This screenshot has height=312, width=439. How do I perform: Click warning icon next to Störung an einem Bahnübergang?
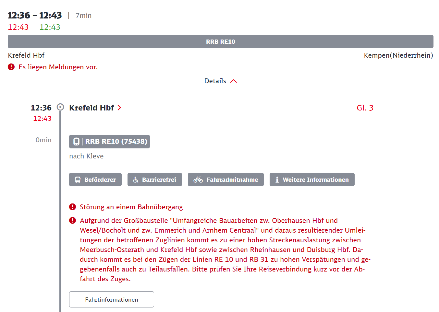73,207
